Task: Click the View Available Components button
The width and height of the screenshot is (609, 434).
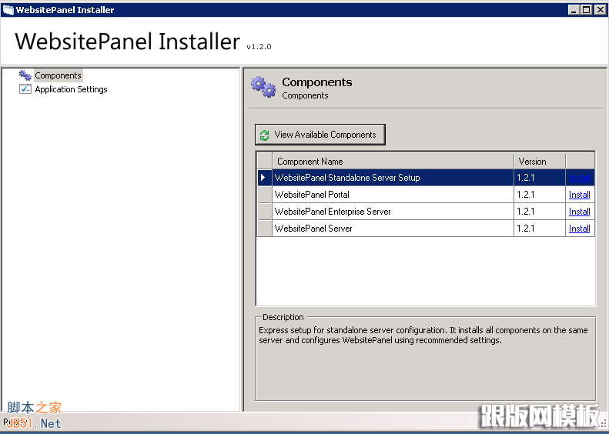Action: point(320,135)
